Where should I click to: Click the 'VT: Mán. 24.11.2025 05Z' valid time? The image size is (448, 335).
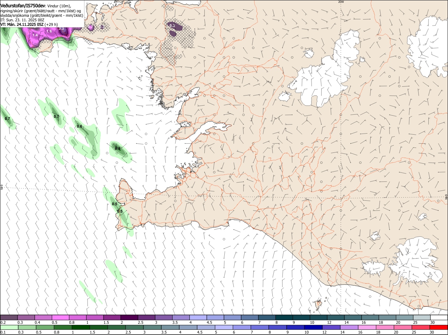[x=22, y=24]
